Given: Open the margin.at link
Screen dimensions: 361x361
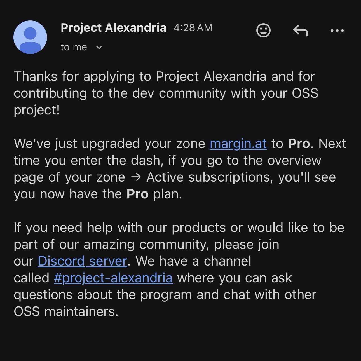Looking at the screenshot, I should pos(238,144).
